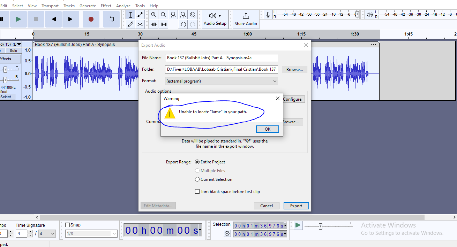Screen dimensions: 457x247
Task: Click the Undo arrow icon
Action: pyautogui.click(x=183, y=24)
